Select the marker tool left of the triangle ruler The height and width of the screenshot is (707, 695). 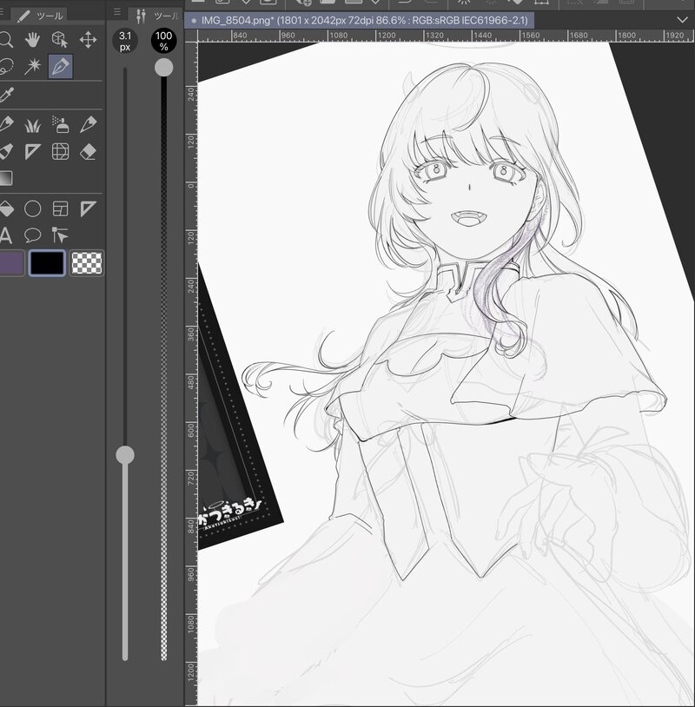pyautogui.click(x=6, y=151)
